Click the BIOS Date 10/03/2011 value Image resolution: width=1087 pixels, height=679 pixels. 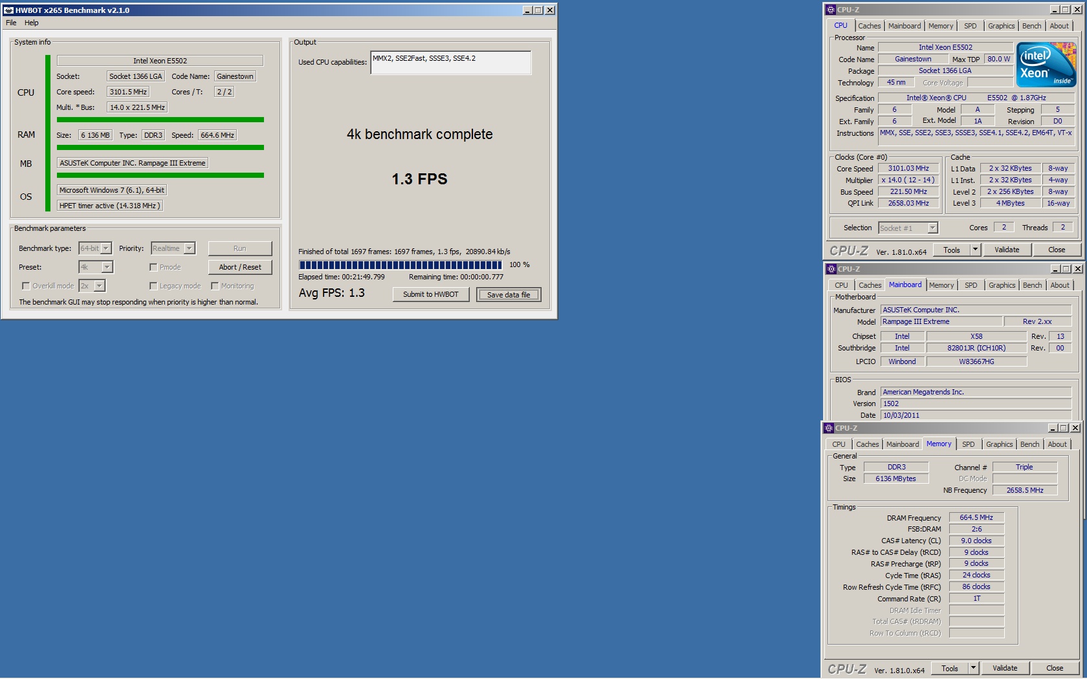[976, 415]
